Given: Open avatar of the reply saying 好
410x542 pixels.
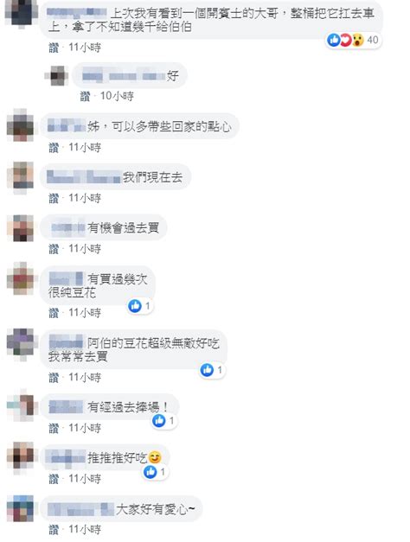Looking at the screenshot, I should point(57,75).
